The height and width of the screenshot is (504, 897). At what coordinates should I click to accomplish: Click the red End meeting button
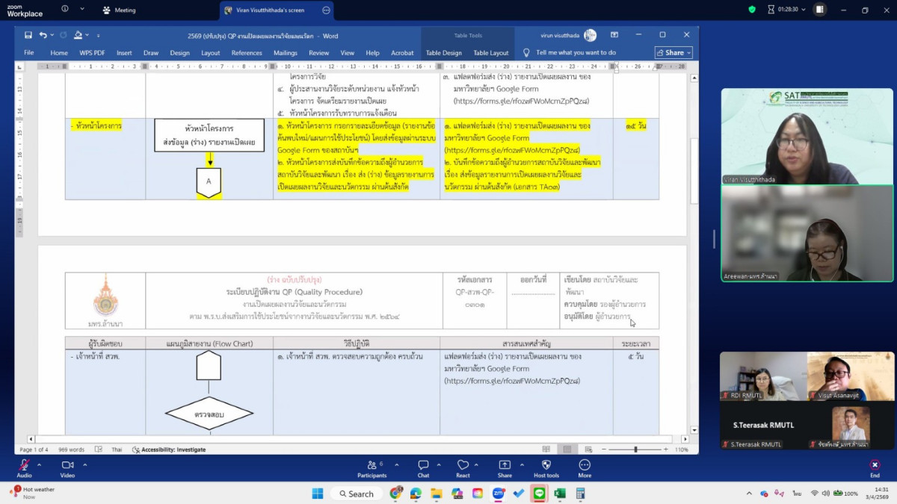(x=875, y=465)
